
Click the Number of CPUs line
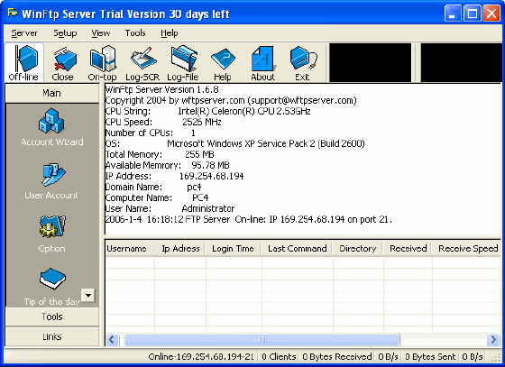coord(151,133)
